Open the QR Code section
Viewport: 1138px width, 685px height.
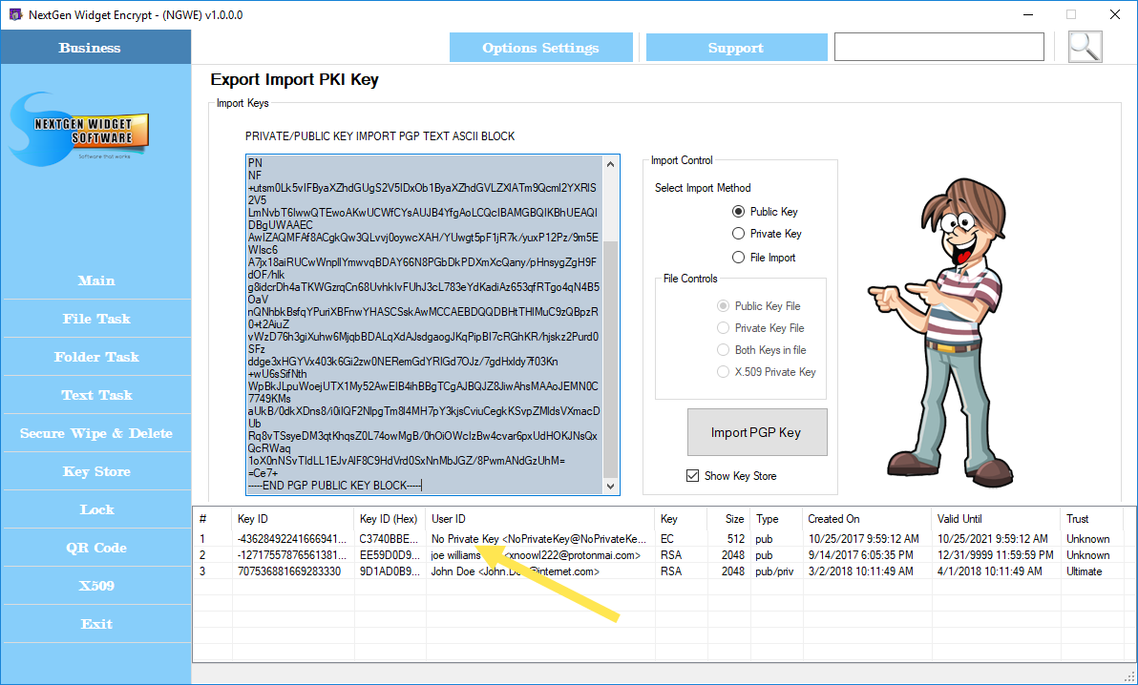(x=96, y=548)
